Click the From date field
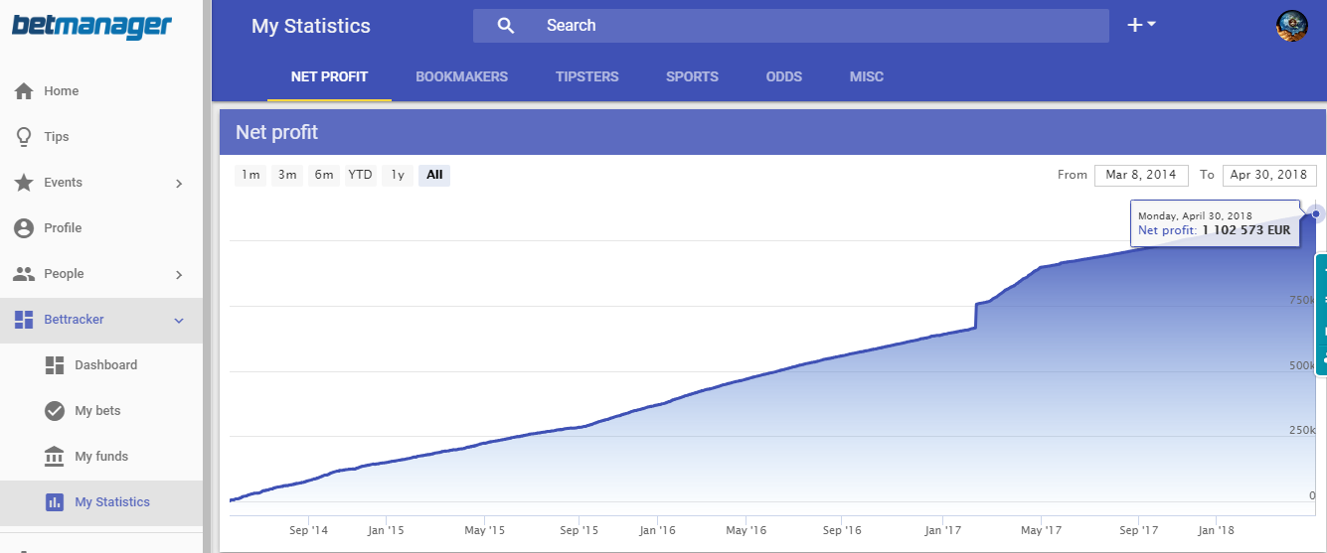Viewport: 1327px width, 553px height. click(1141, 175)
